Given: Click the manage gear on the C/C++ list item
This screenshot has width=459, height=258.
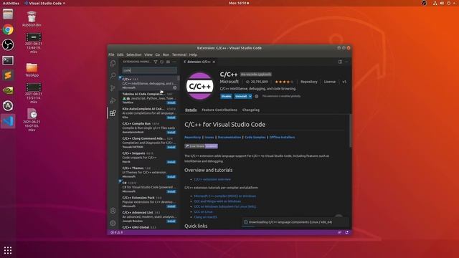Looking at the screenshot, I should coord(175,87).
